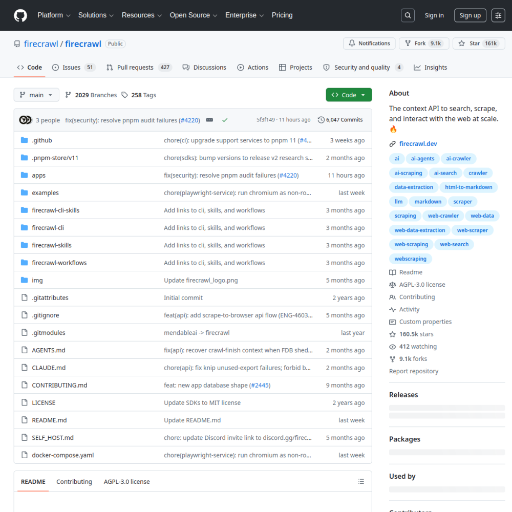Viewport: 512px width, 512px height.
Task: Open the Security and quality tab
Action: click(362, 67)
